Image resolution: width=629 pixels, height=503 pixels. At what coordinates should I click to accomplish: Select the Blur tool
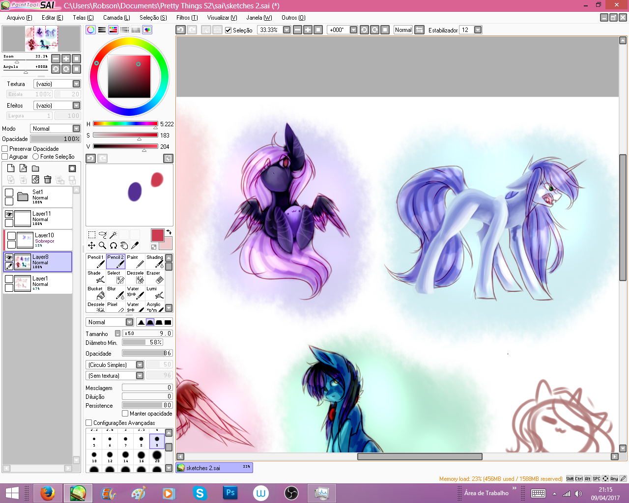click(115, 293)
